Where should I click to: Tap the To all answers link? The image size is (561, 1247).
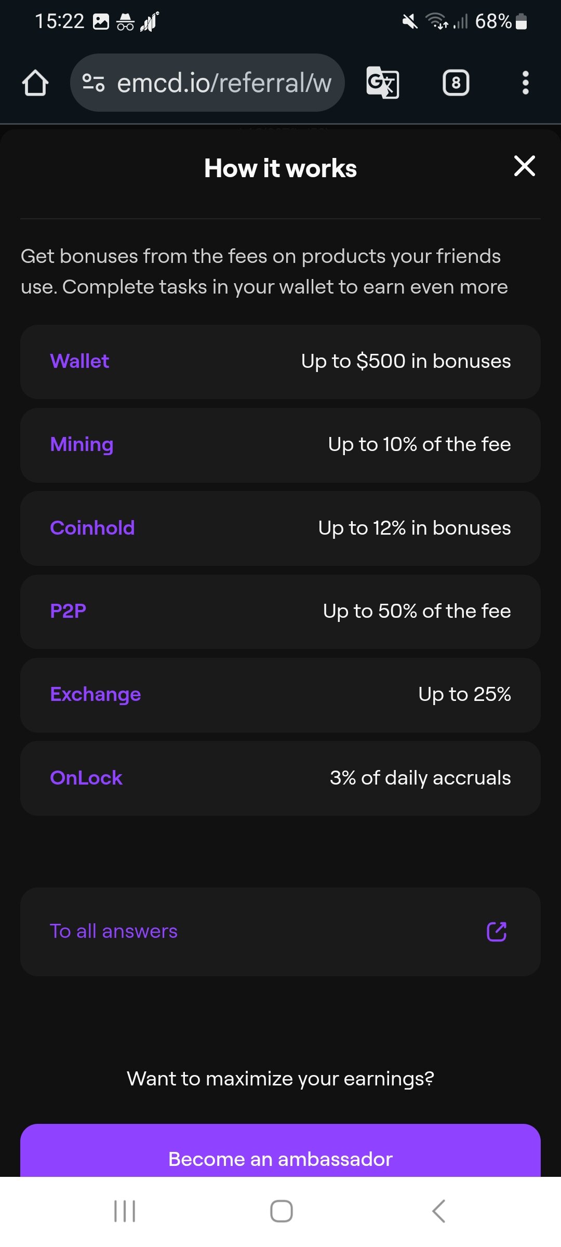click(x=114, y=932)
